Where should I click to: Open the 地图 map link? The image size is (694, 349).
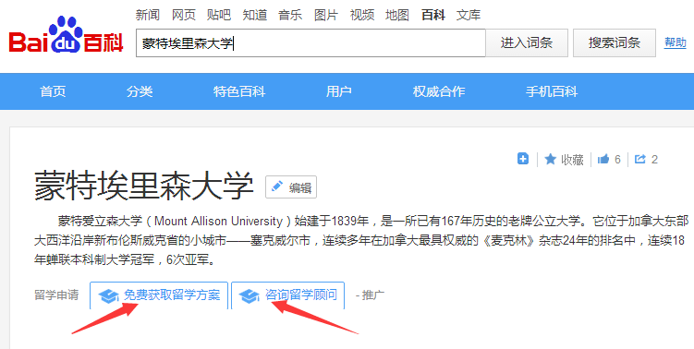[x=397, y=15]
